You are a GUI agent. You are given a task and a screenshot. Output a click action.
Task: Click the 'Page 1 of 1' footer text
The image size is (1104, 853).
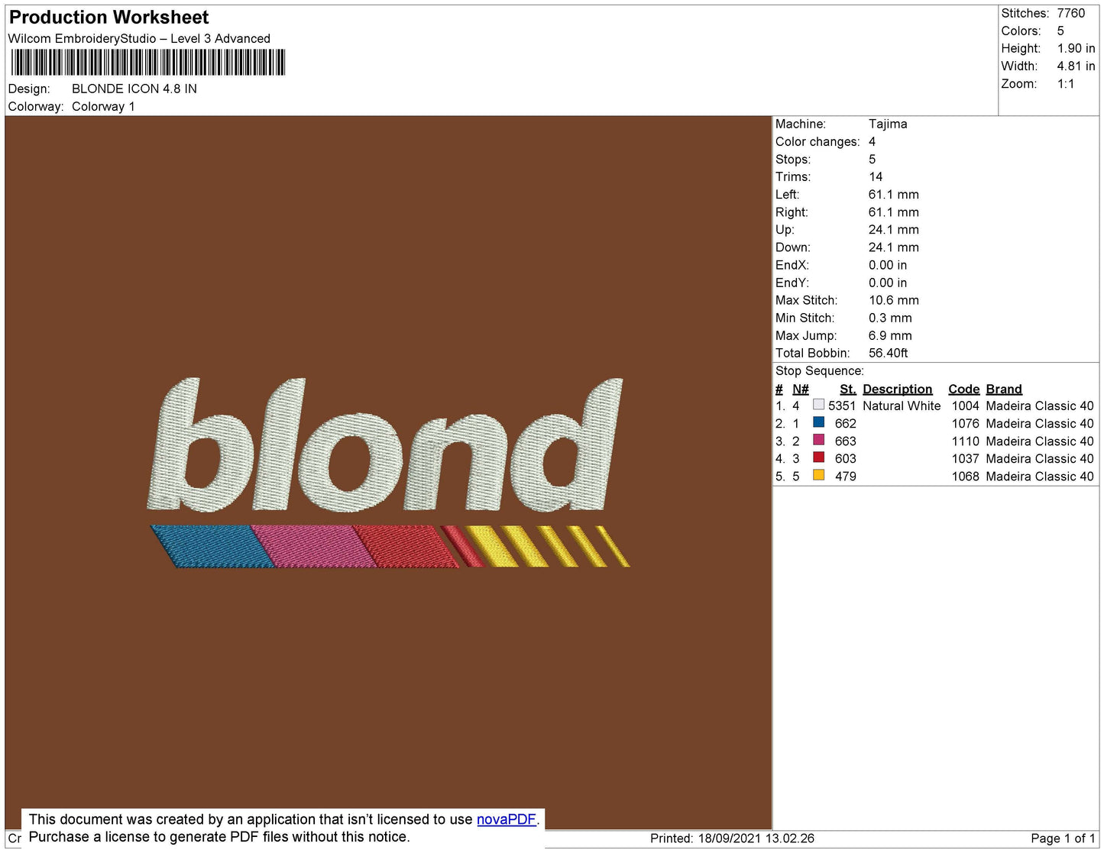[1063, 838]
